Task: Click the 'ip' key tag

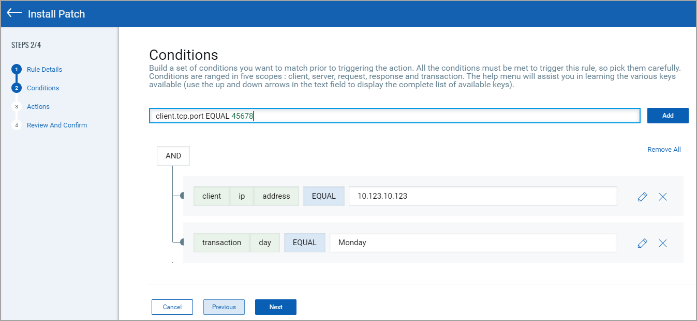Action: click(242, 196)
